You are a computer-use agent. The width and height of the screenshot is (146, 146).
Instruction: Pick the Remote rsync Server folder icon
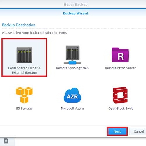coord(120,55)
